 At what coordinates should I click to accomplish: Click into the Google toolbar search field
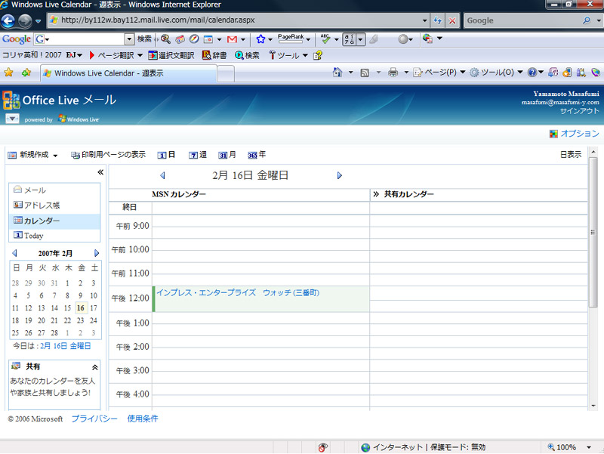[x=86, y=39]
